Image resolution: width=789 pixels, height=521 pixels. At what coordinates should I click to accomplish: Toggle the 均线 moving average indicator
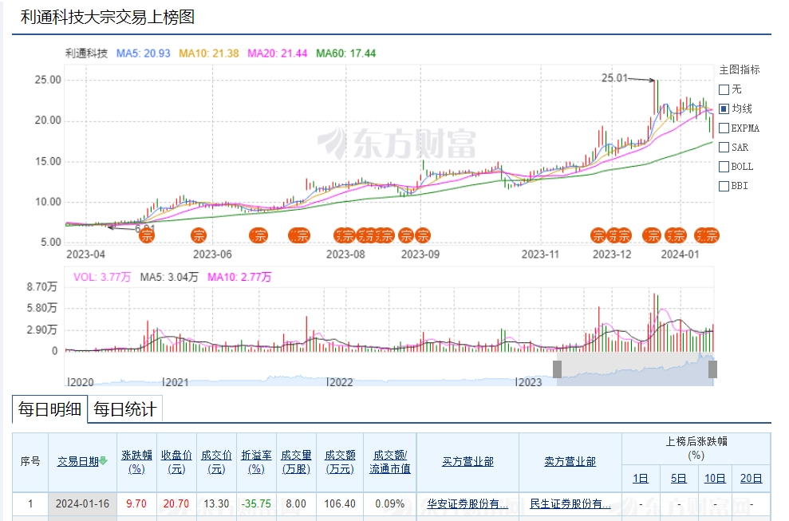pos(724,109)
